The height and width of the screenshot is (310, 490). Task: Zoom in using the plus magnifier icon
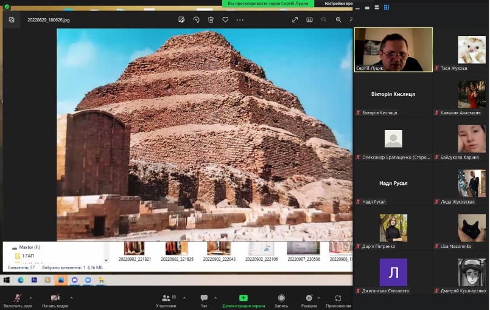[338, 19]
